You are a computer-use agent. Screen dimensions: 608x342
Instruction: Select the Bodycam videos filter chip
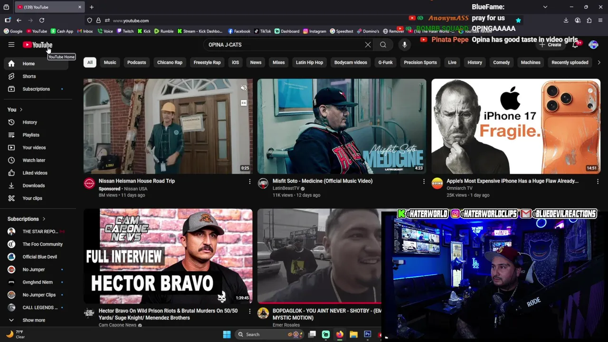click(x=351, y=62)
